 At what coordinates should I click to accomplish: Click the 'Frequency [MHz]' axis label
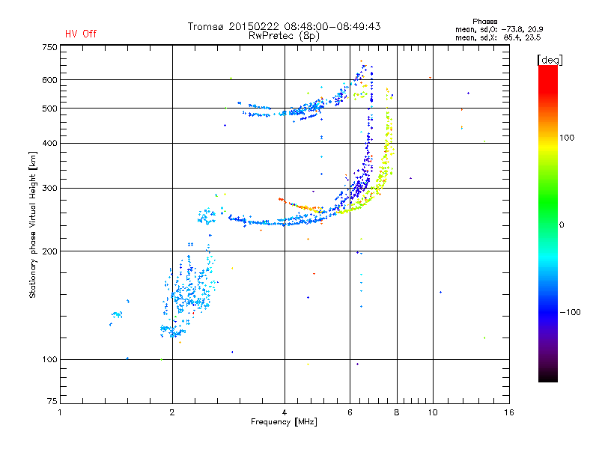pos(284,422)
